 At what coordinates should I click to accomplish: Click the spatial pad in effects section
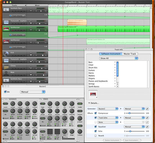(50, 131)
